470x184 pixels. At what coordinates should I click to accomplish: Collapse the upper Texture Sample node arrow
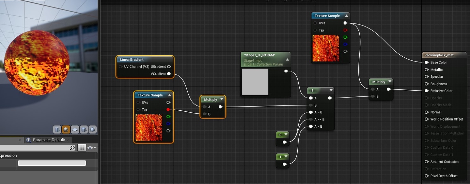coord(346,16)
